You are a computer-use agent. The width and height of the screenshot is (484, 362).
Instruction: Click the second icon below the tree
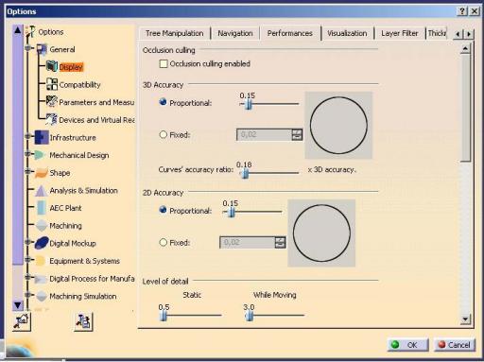(x=84, y=321)
